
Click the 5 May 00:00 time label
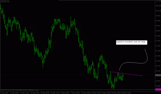65,93
